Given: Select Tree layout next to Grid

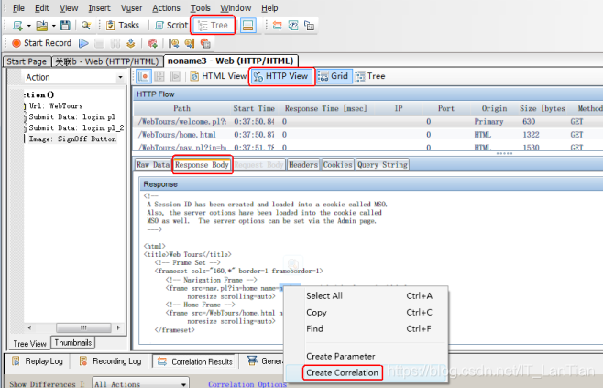Looking at the screenshot, I should pos(370,76).
